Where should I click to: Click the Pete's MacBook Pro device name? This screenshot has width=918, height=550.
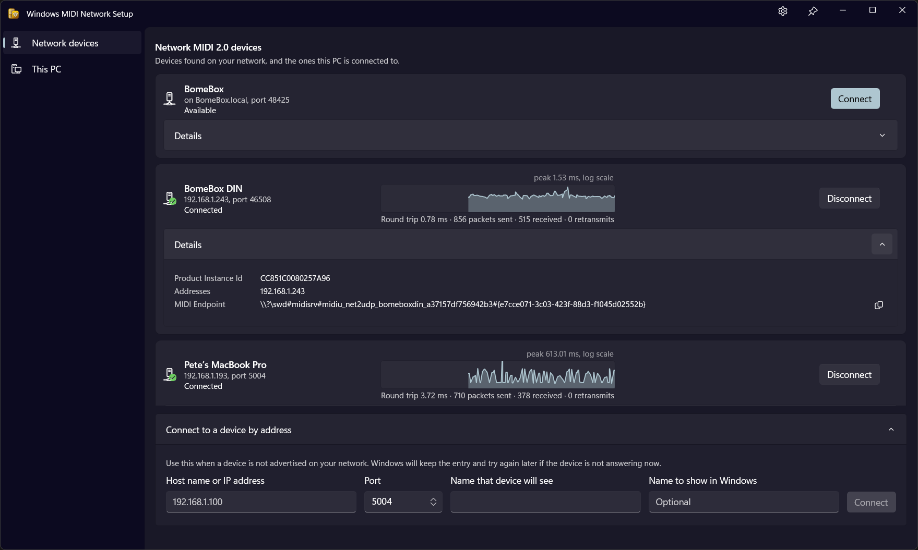pos(225,365)
